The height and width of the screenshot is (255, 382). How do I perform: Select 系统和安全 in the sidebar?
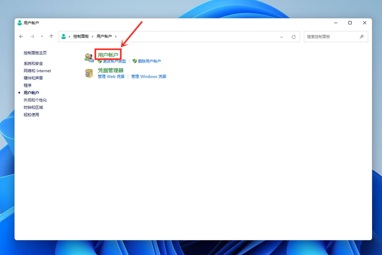[34, 63]
